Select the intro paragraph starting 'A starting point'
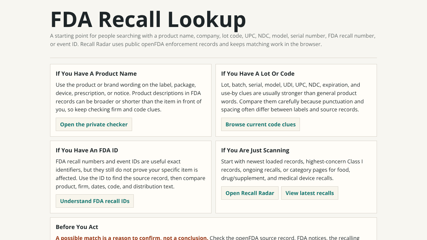This screenshot has height=240, width=427. (213, 40)
